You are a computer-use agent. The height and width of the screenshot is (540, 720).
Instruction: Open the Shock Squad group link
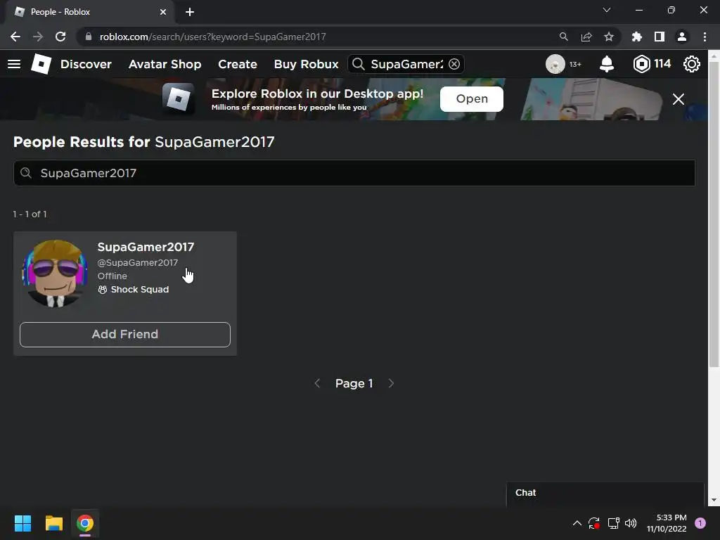[140, 289]
